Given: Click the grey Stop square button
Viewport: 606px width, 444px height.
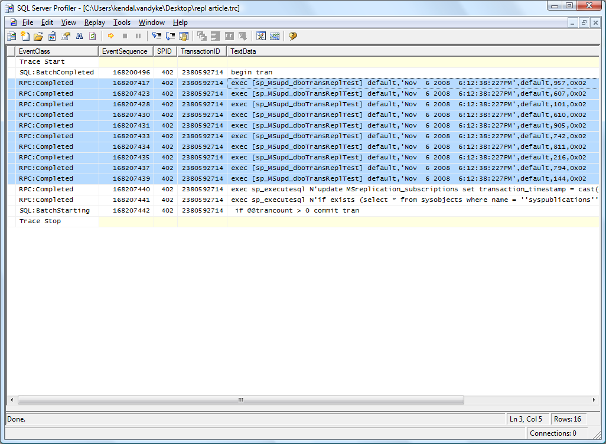Looking at the screenshot, I should pyautogui.click(x=125, y=37).
